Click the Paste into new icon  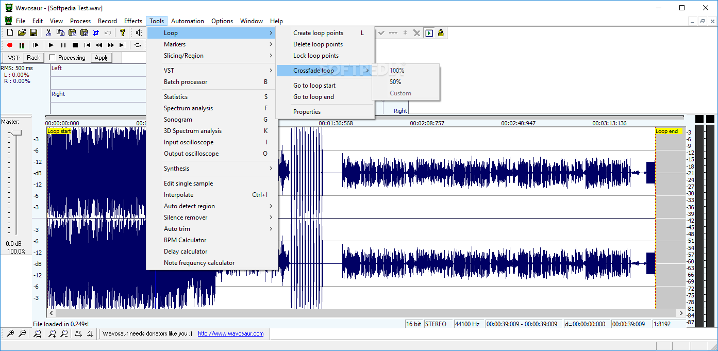point(84,32)
